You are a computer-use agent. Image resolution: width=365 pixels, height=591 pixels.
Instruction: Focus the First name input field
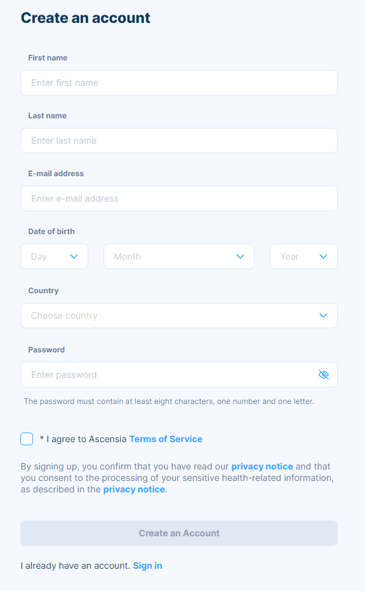[x=179, y=83]
